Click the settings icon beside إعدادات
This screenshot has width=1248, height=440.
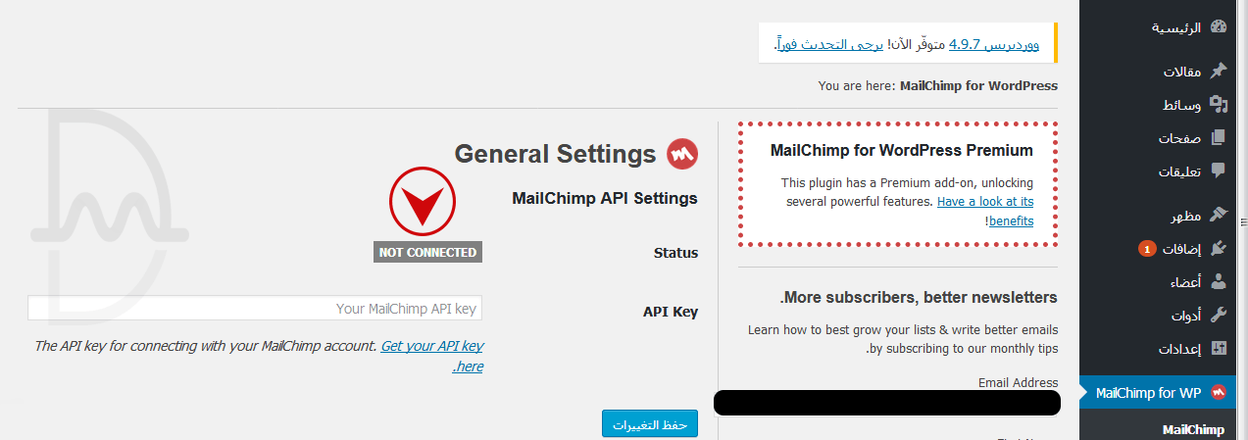pos(1219,349)
